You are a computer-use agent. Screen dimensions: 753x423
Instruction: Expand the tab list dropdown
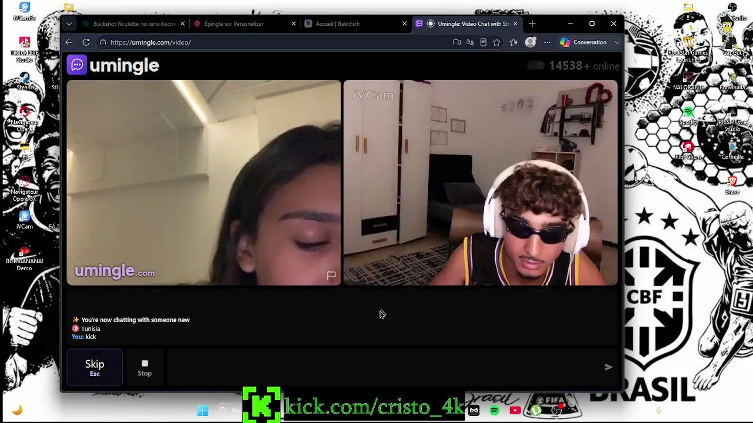tap(69, 24)
